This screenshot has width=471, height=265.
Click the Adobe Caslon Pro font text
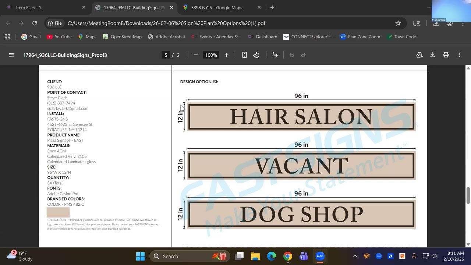pos(63,194)
